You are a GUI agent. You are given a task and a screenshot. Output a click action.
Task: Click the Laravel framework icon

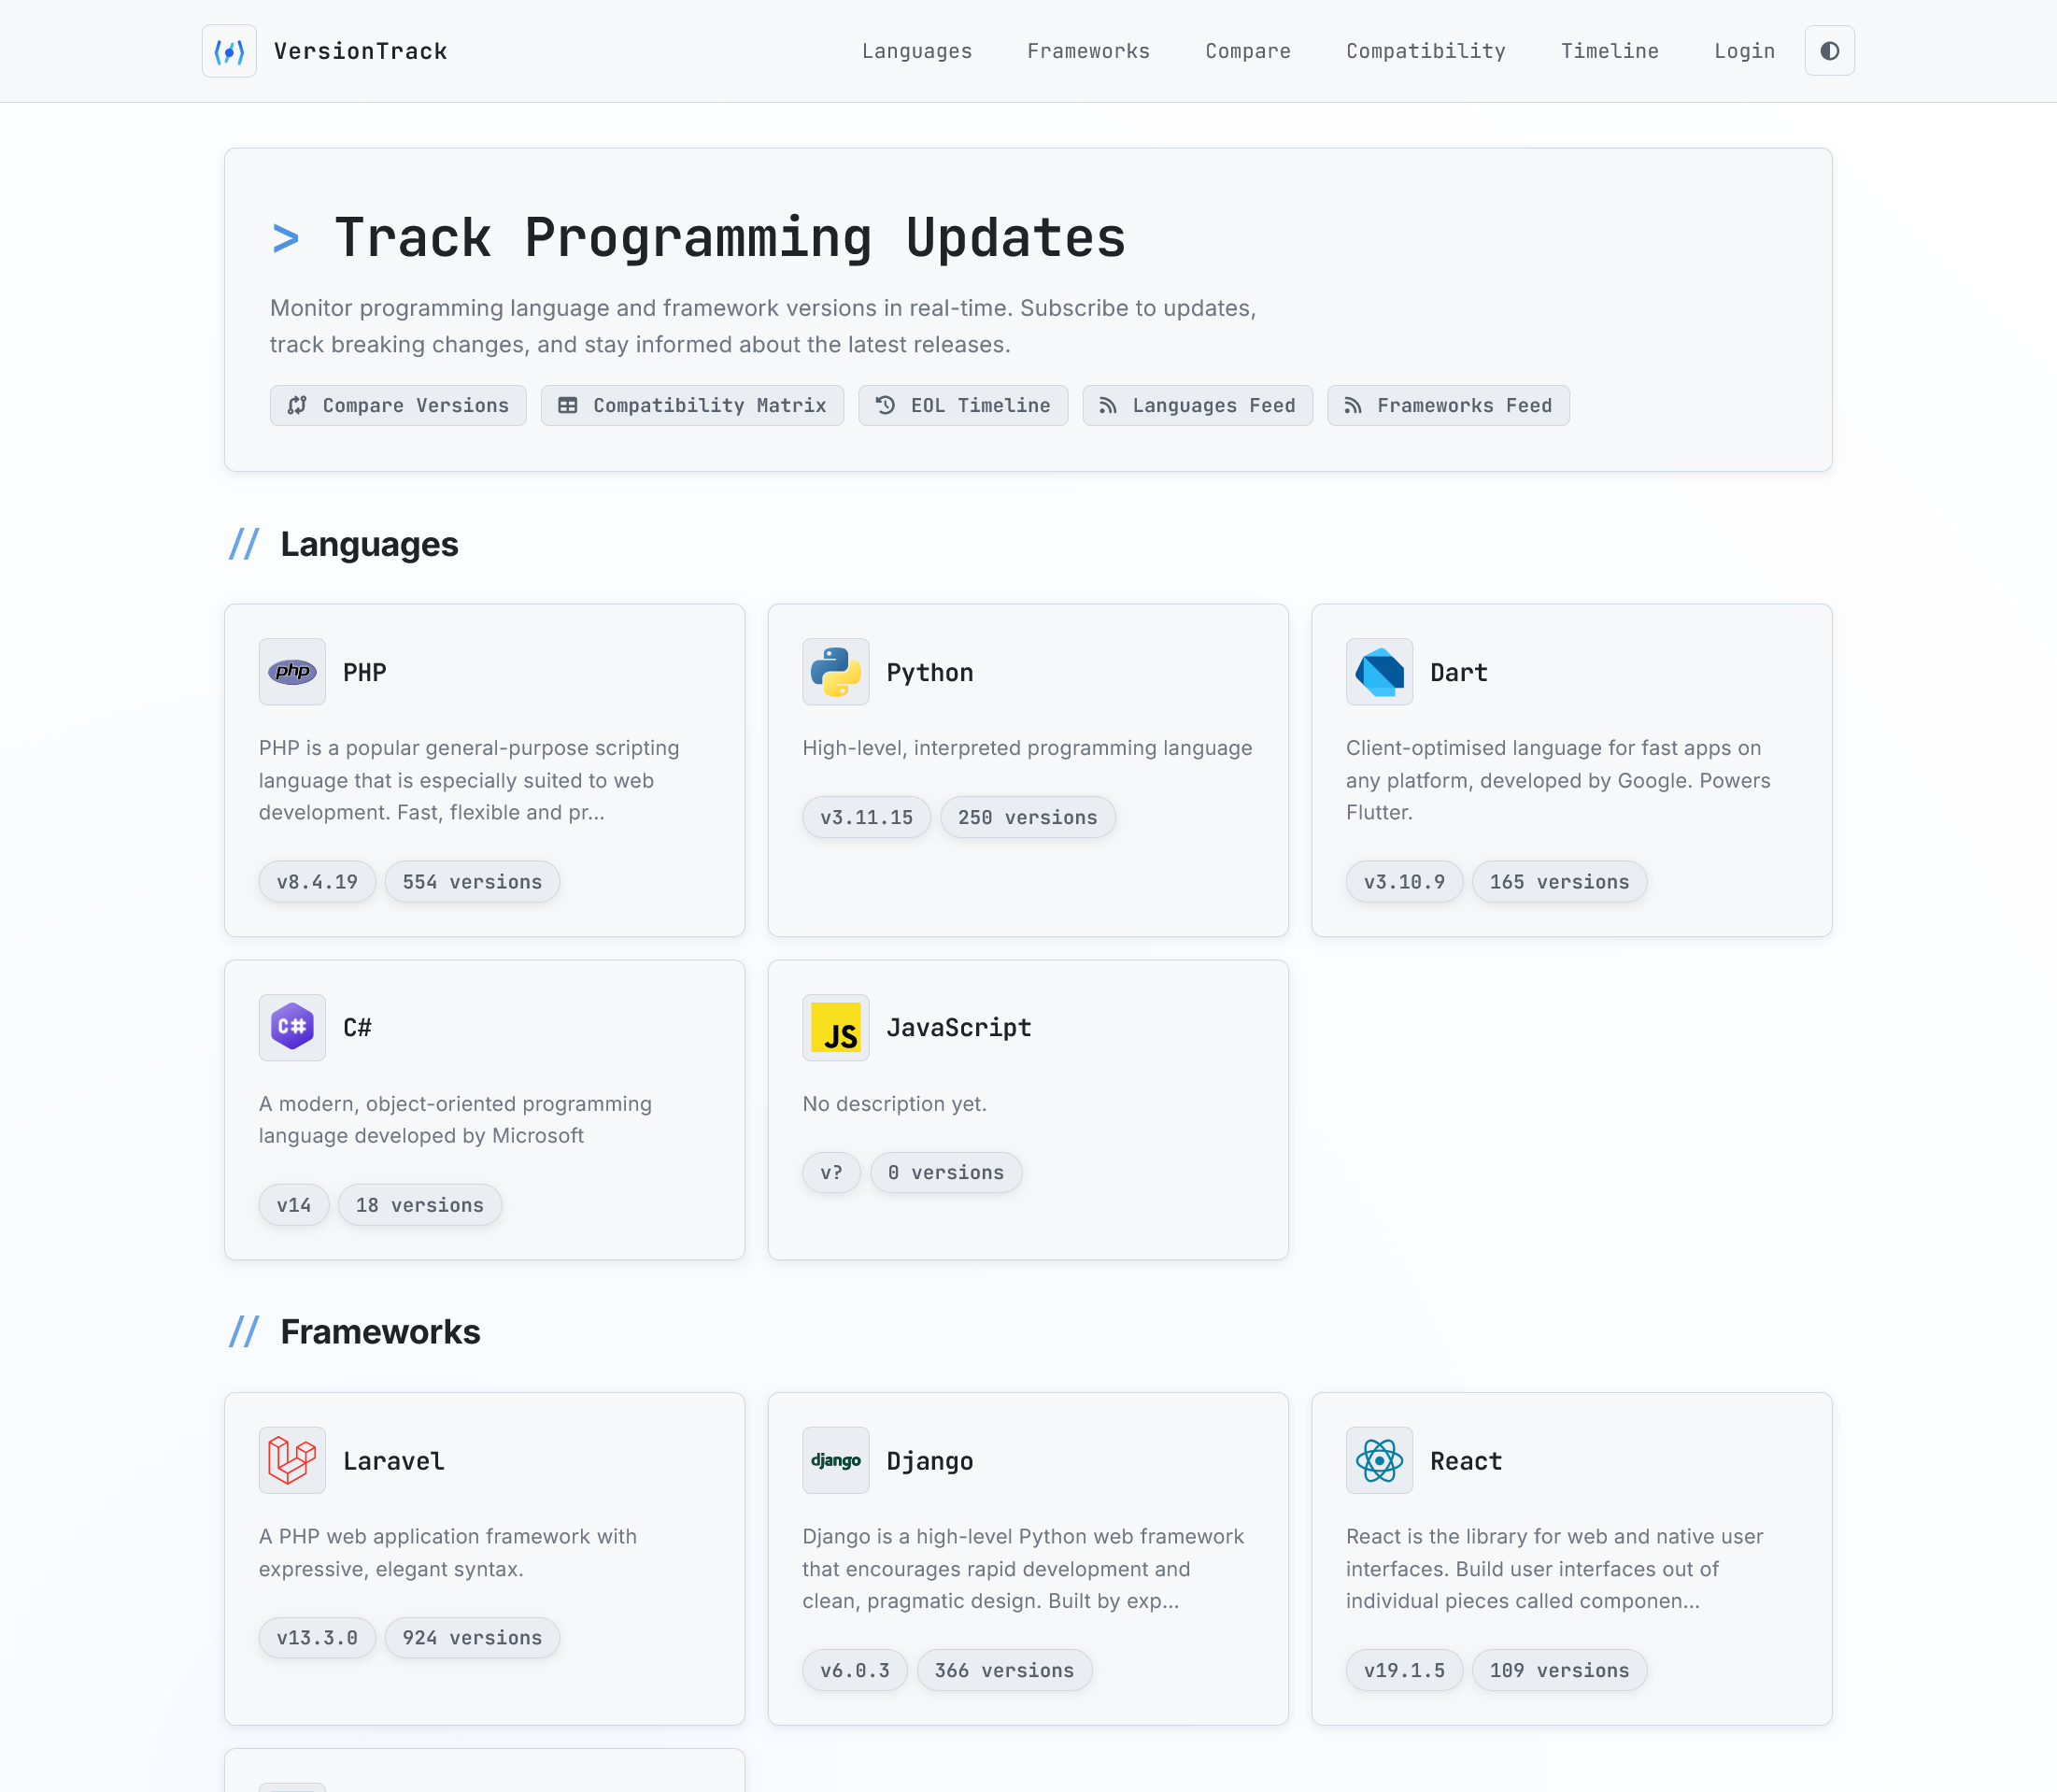point(292,1460)
